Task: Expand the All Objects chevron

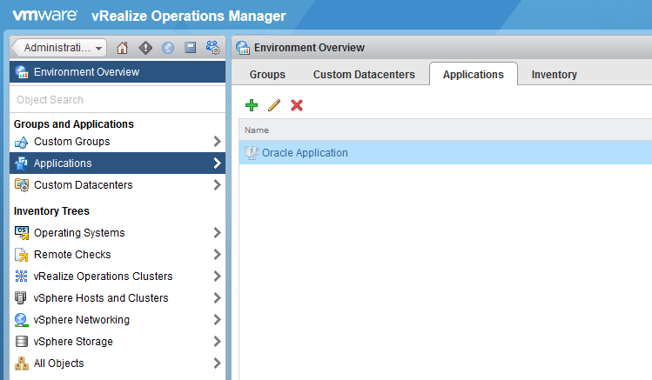Action: click(x=217, y=363)
